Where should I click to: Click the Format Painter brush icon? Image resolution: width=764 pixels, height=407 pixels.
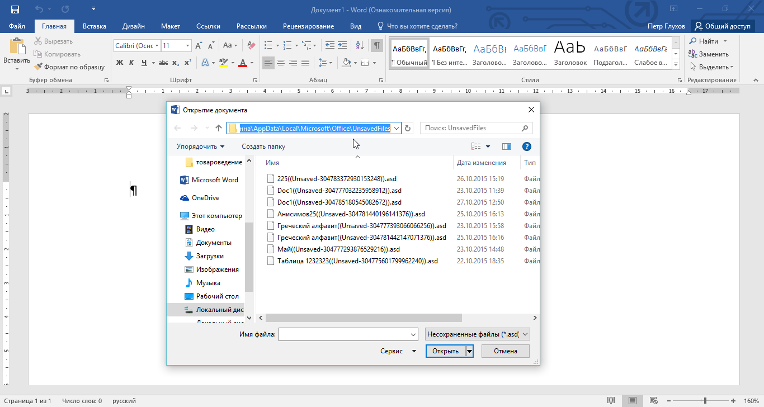point(39,67)
